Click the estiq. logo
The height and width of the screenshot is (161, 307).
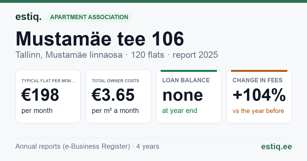28,17
